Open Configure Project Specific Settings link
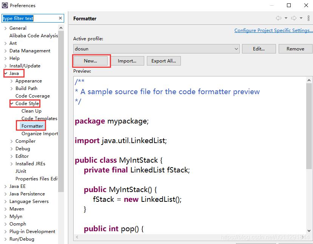 tap(273, 30)
